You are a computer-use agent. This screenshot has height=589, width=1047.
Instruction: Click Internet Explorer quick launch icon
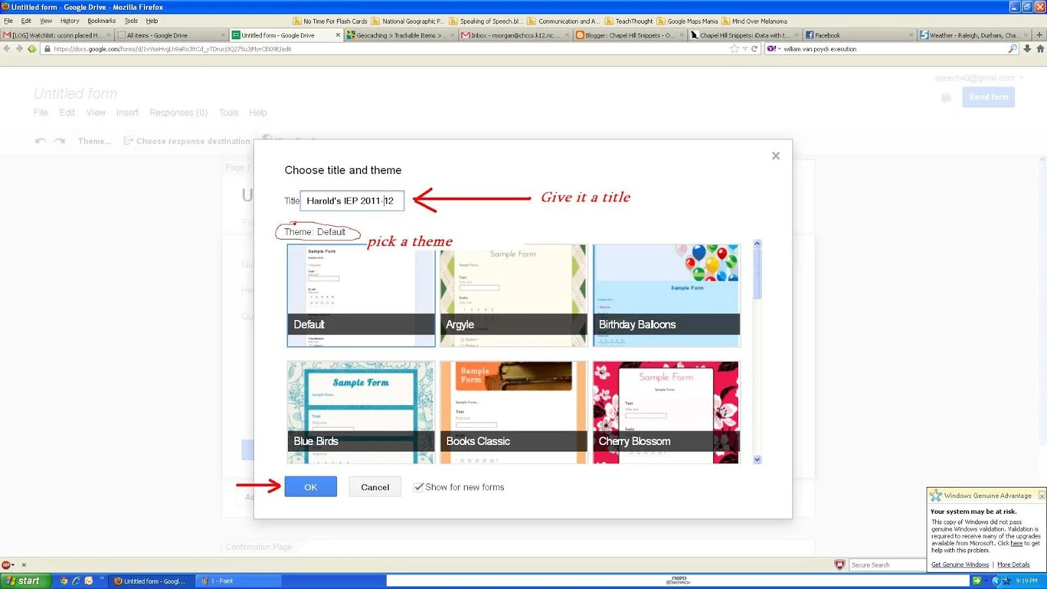click(77, 580)
